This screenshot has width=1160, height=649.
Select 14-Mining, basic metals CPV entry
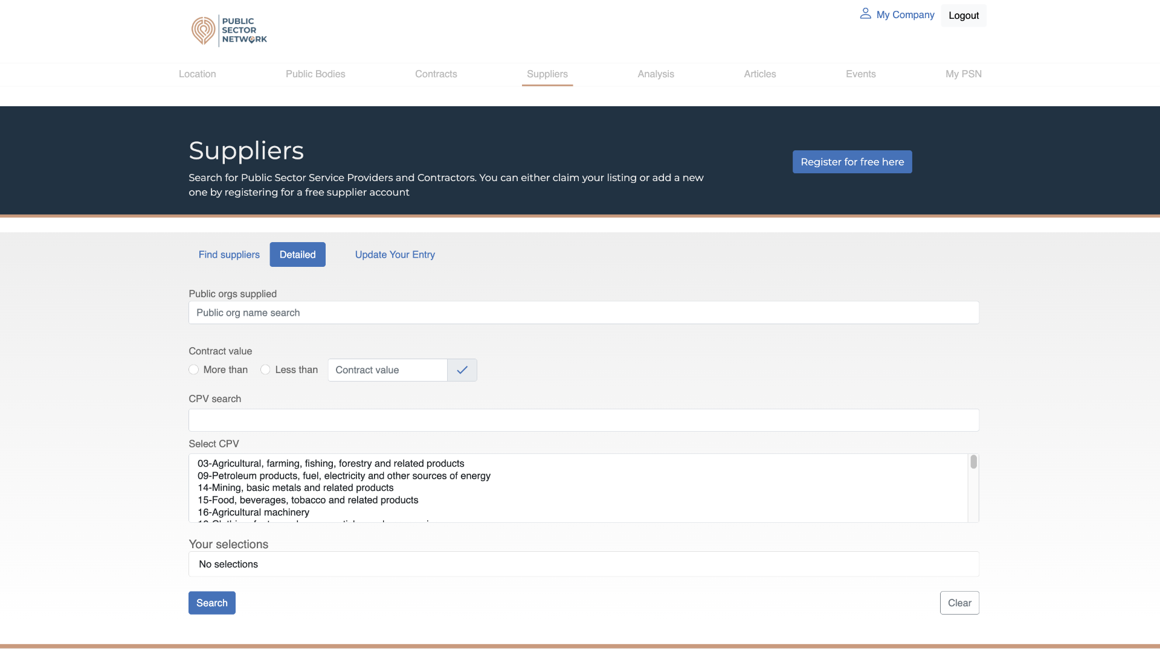click(x=295, y=488)
